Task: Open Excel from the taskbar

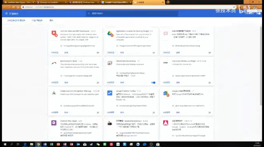Action: click(52, 144)
